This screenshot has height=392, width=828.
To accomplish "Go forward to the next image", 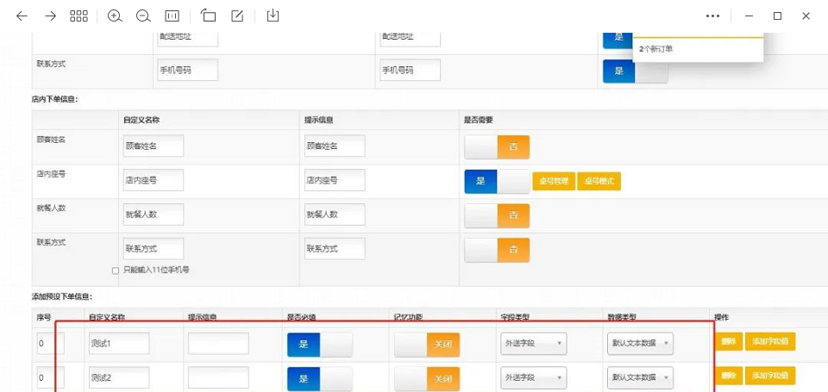I will click(x=50, y=16).
